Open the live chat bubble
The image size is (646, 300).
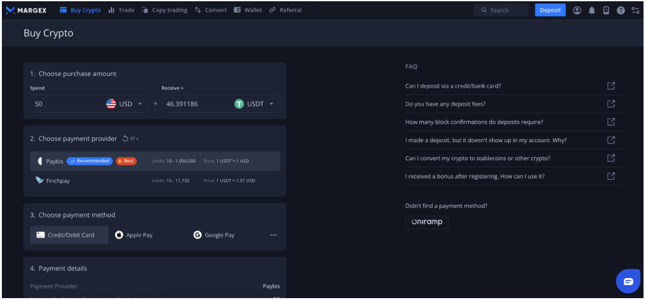[628, 281]
